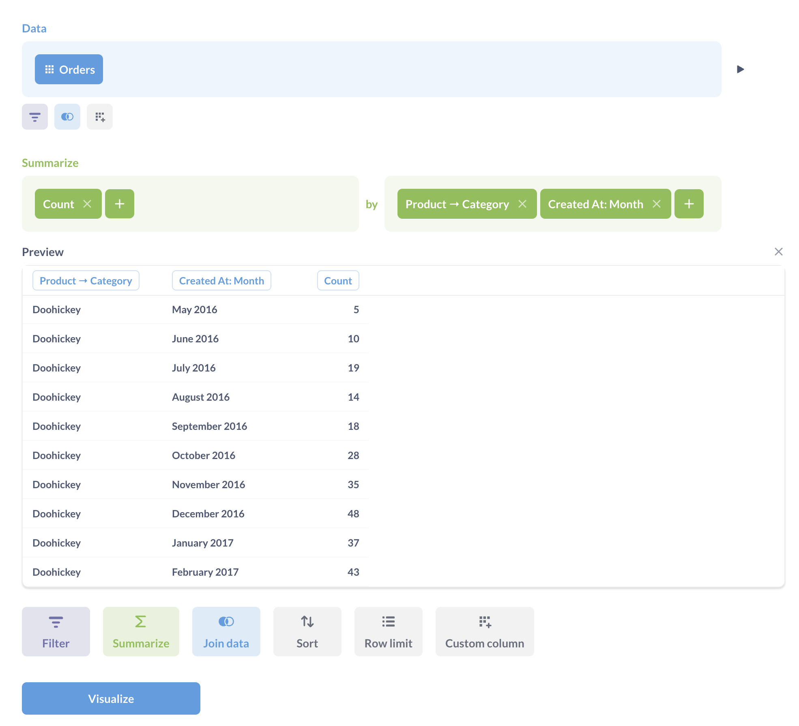Click the small custom column grid icon
799x726 pixels.
100,117
